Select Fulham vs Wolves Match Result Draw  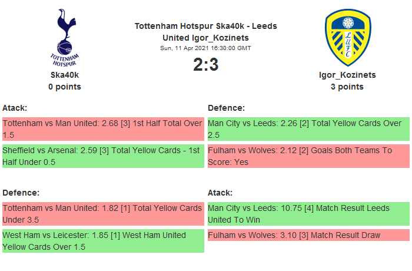click(308, 235)
